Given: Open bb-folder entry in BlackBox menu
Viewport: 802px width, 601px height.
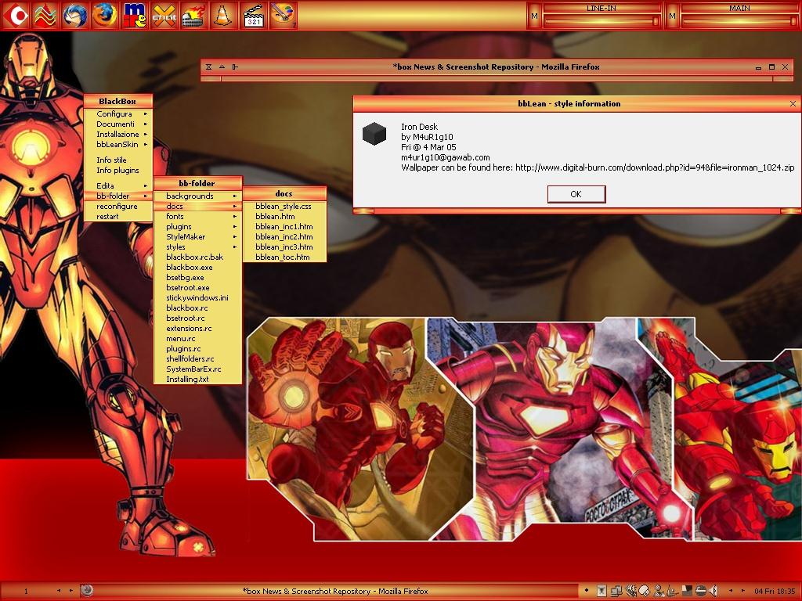Looking at the screenshot, I should 118,196.
